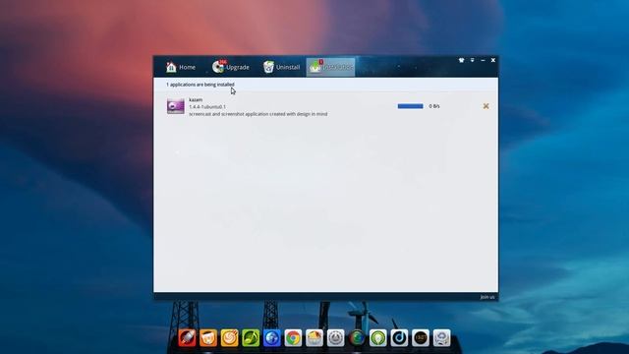This screenshot has height=354, width=629.
Task: Switch to the Home tab
Action: pos(181,67)
